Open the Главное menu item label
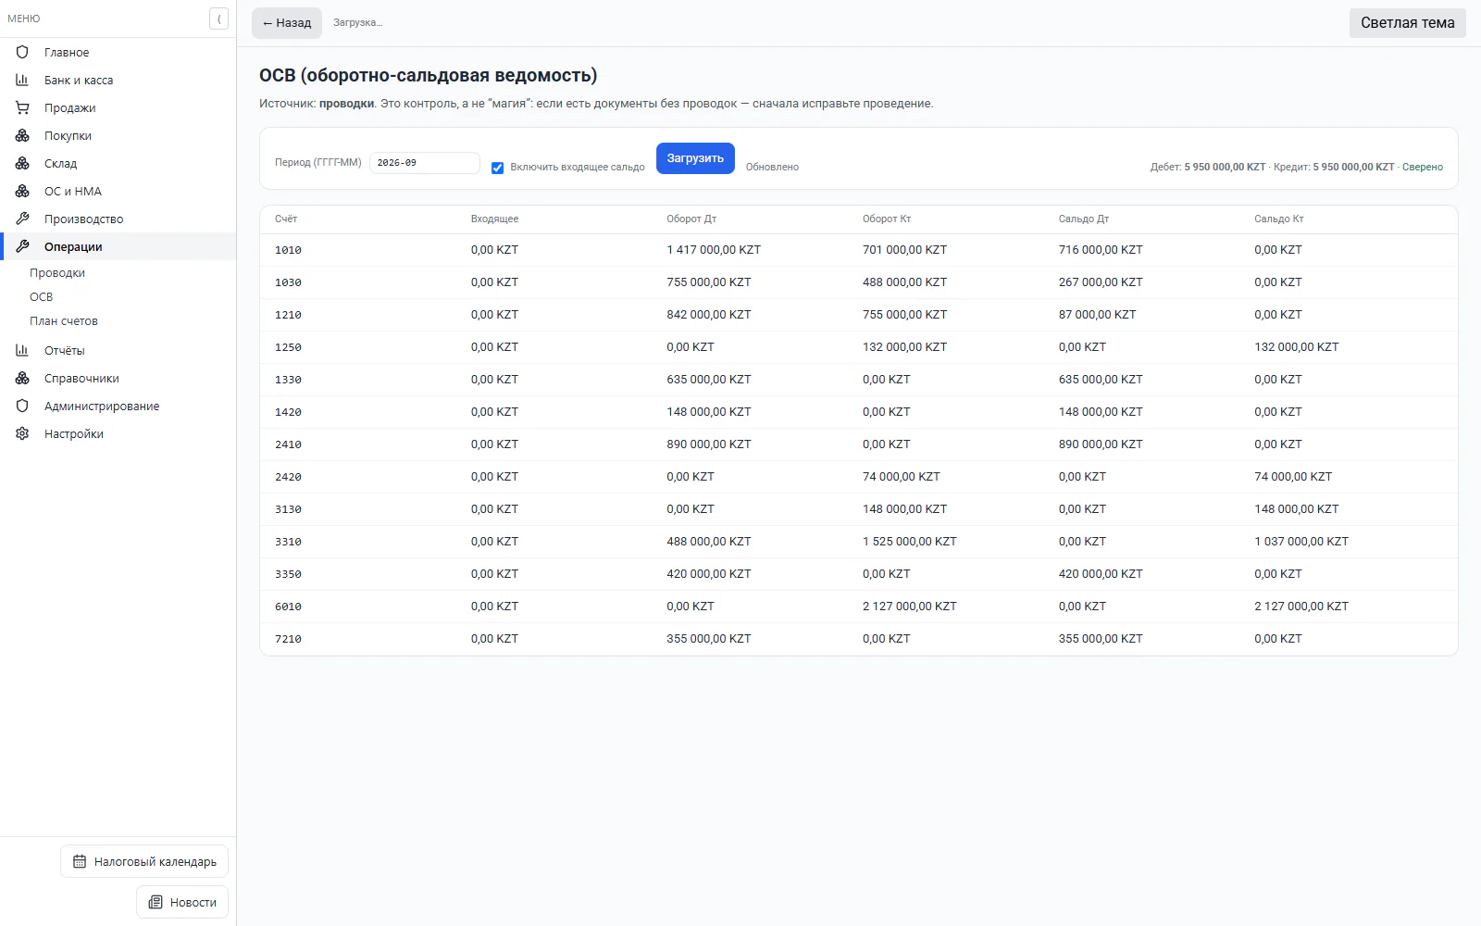 click(x=67, y=52)
